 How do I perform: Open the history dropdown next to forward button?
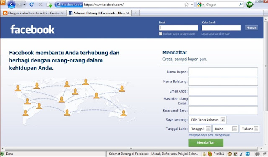24,5
